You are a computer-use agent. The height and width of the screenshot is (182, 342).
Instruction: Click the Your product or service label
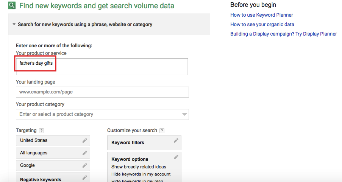(41, 53)
